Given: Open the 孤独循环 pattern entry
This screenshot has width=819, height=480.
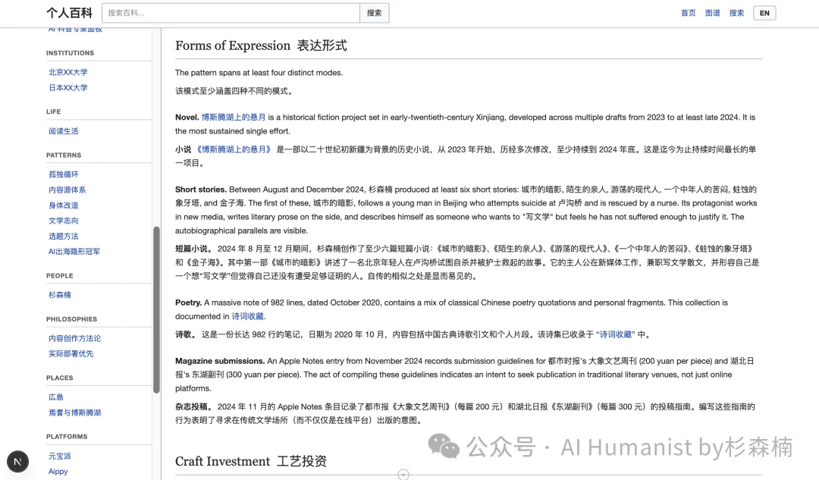Looking at the screenshot, I should click(x=63, y=174).
